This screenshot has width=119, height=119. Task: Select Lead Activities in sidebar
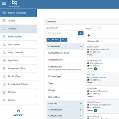point(19,36)
